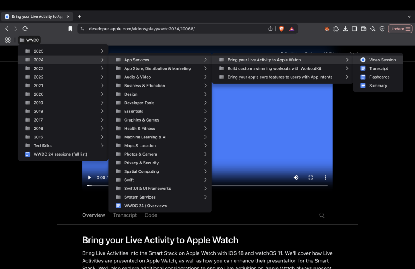Open SwiftUI & UI Frameworks folder
This screenshot has width=415, height=269.
point(160,189)
